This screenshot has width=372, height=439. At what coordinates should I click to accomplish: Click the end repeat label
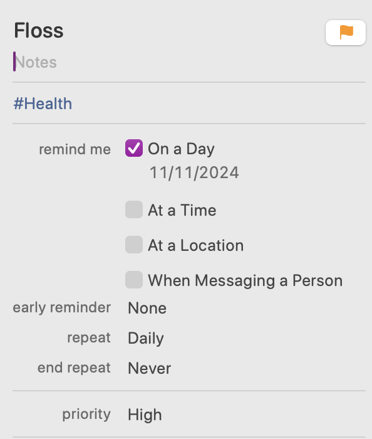tap(74, 368)
